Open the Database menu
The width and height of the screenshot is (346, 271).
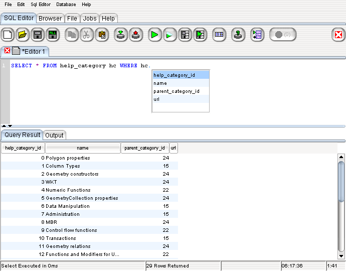click(66, 4)
